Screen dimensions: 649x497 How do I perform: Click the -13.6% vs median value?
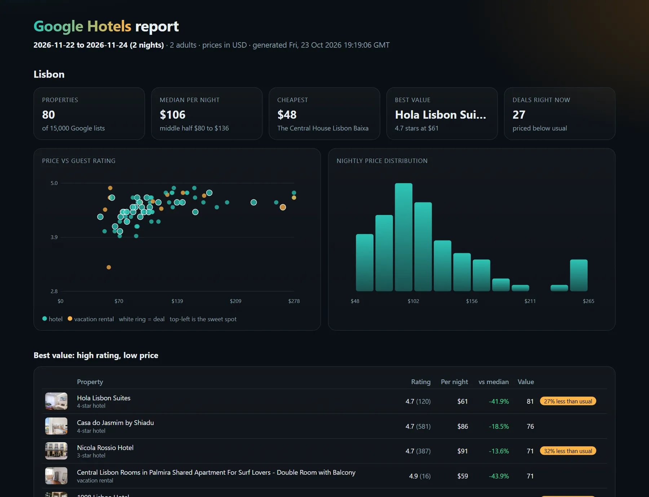point(499,451)
